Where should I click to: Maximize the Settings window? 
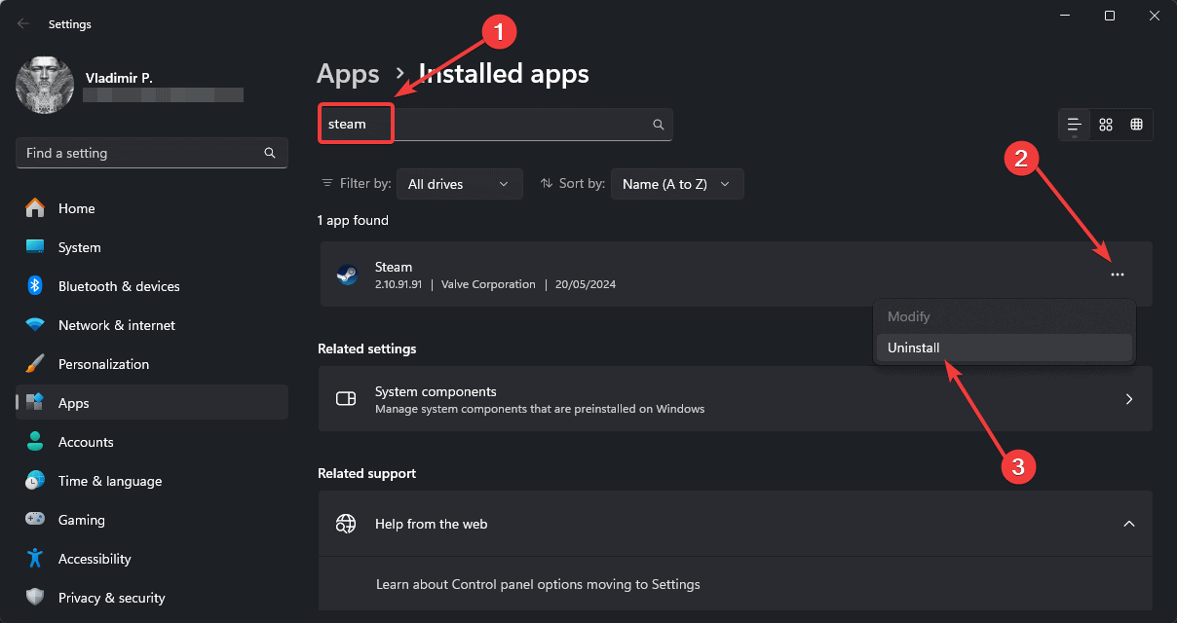1110,16
